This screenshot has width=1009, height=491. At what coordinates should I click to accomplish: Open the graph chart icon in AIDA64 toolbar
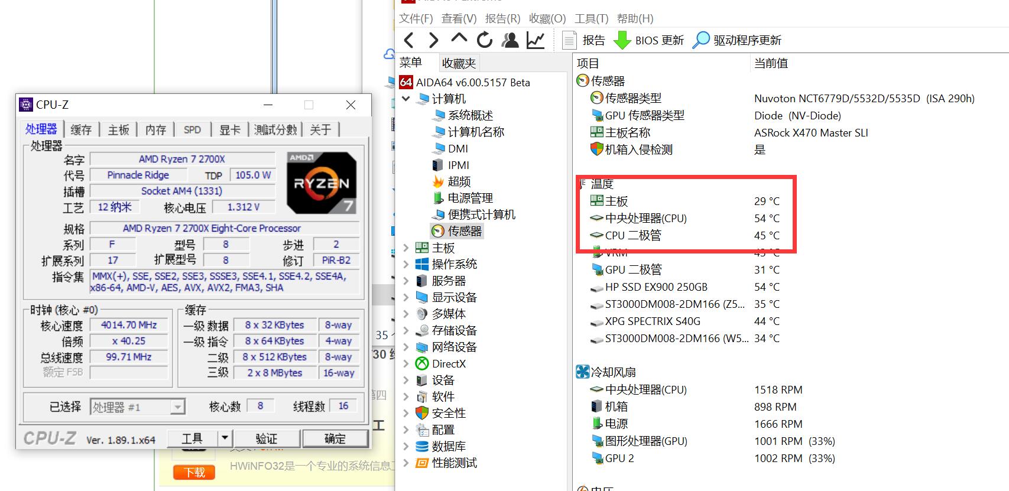point(536,40)
